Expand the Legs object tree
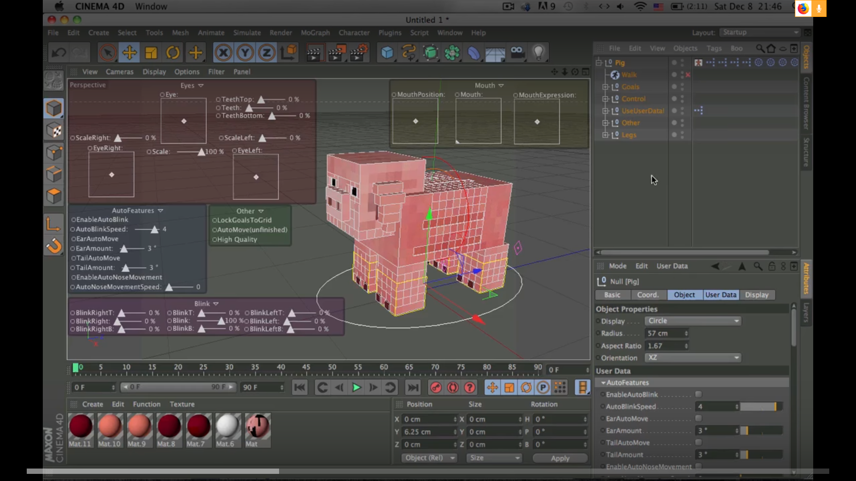856x481 pixels. tap(605, 135)
